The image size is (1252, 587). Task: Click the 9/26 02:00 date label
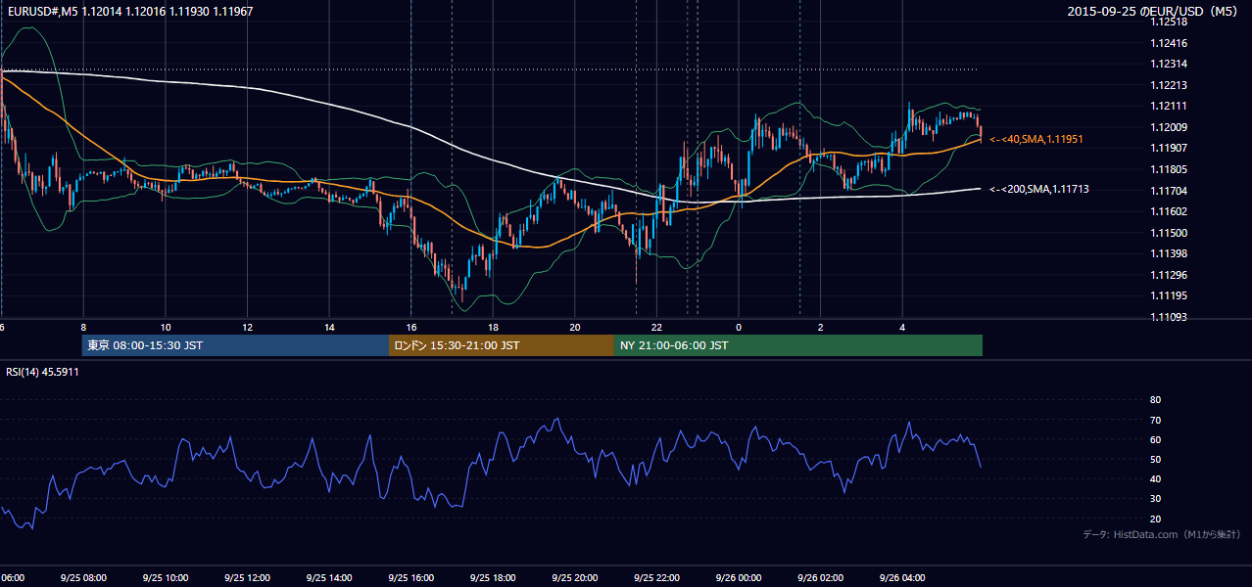821,578
